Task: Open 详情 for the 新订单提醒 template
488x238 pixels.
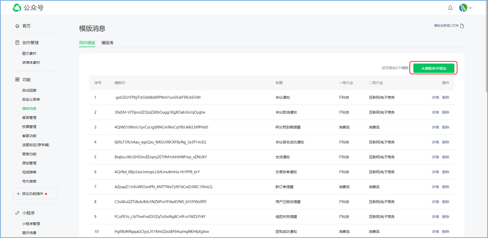Action: coord(435,187)
